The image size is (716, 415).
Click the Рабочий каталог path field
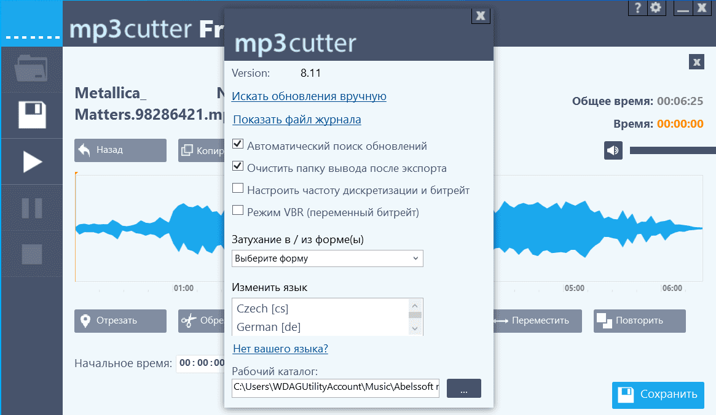click(336, 387)
